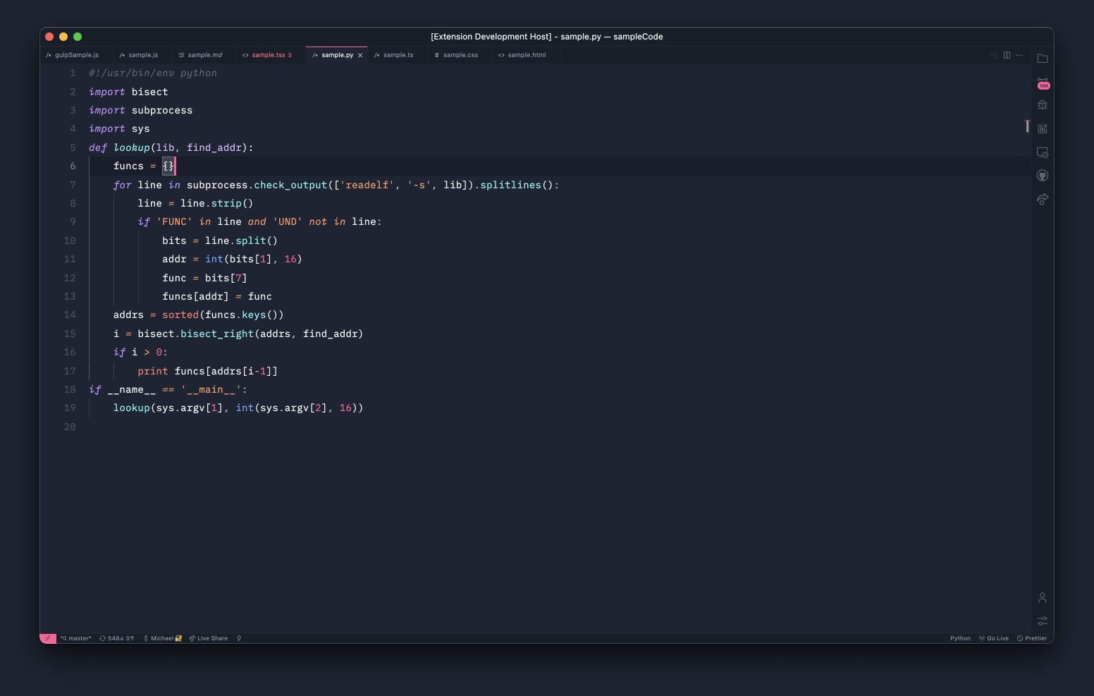Open the Manage settings sliders icon
The height and width of the screenshot is (696, 1094).
1043,621
